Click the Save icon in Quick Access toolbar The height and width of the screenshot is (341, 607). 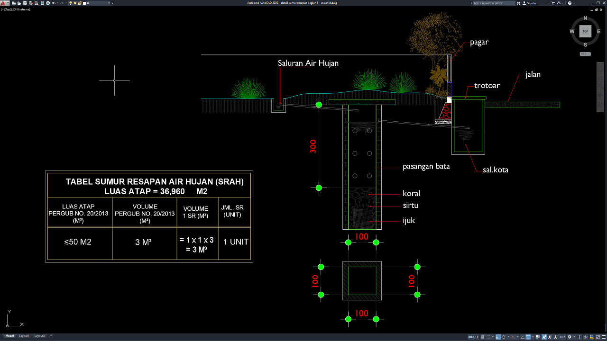click(24, 3)
